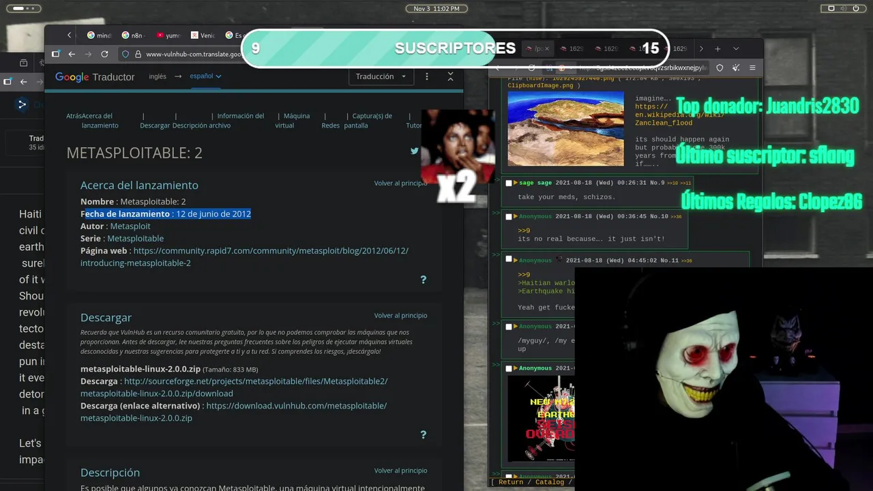Tick checkbox for /myguy/ post
The image size is (873, 491).
tap(508, 326)
